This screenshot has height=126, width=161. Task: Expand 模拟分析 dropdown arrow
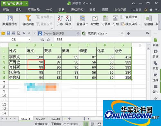(x=139, y=24)
